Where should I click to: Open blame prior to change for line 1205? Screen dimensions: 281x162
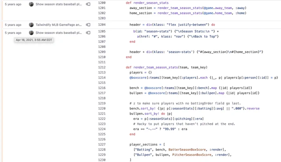88,33
